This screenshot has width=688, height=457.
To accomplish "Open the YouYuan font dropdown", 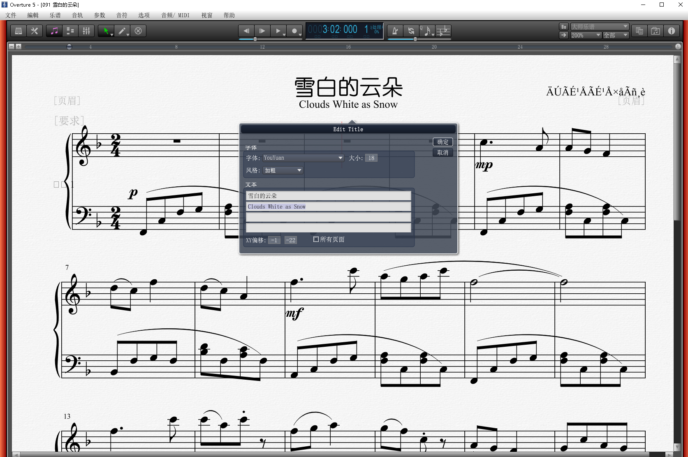I will pos(303,158).
